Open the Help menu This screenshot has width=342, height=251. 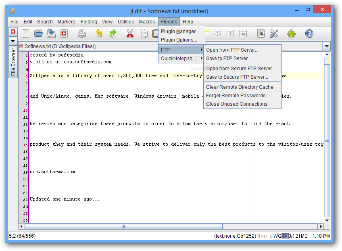coord(188,22)
